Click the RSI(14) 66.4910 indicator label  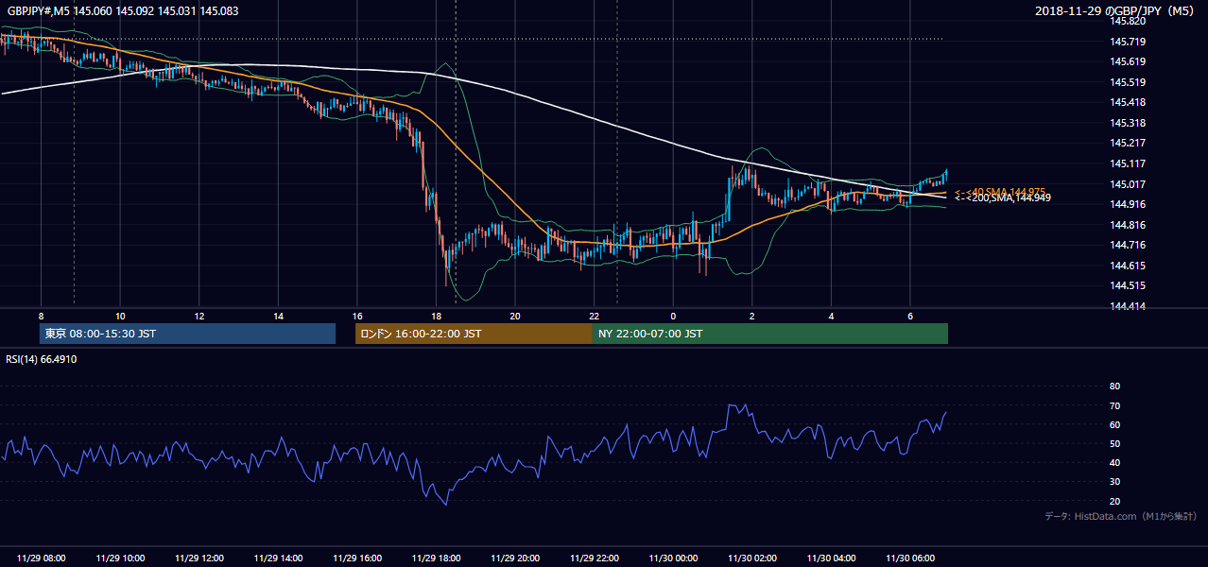tap(40, 360)
